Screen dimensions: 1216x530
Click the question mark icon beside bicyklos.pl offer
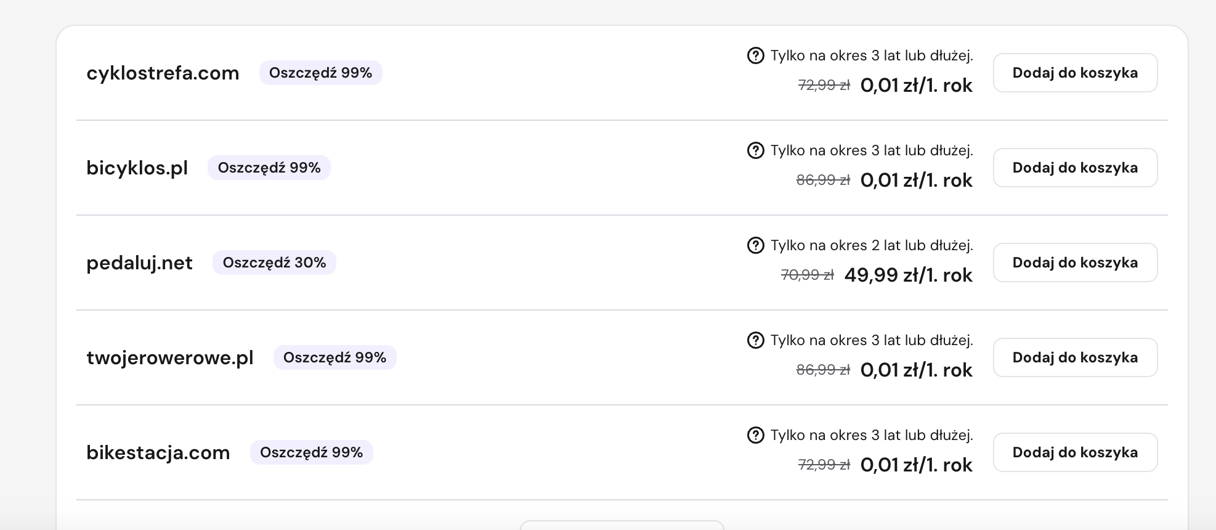755,150
